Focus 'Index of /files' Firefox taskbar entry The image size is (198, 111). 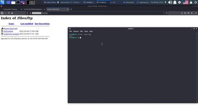(50, 2)
